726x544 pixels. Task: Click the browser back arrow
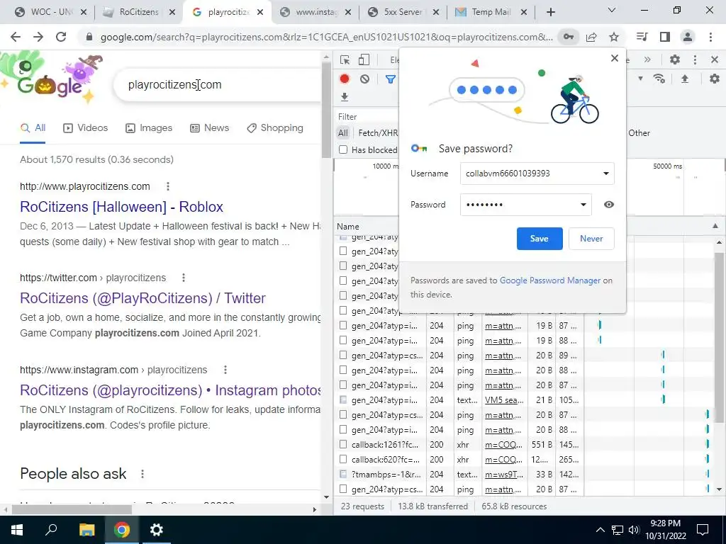point(16,37)
